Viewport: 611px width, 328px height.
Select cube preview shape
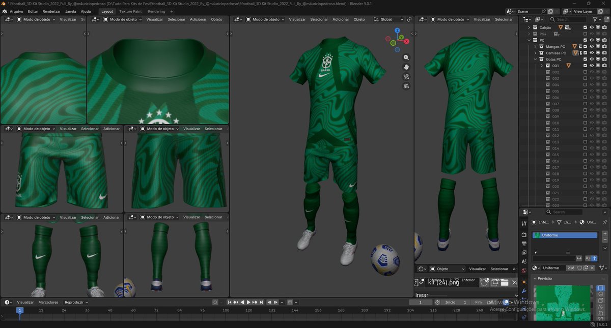click(601, 300)
